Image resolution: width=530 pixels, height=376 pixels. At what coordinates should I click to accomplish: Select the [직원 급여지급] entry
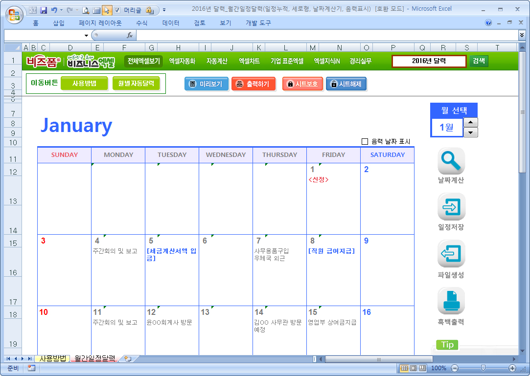(x=332, y=251)
